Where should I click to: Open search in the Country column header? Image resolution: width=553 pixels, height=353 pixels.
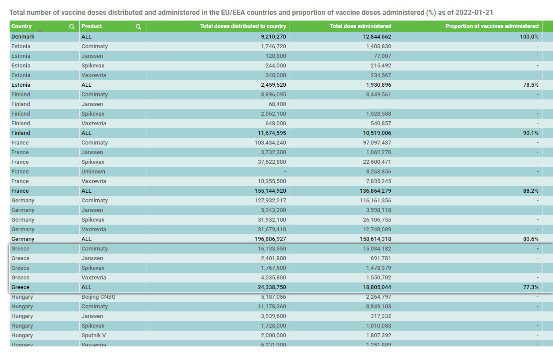(72, 27)
